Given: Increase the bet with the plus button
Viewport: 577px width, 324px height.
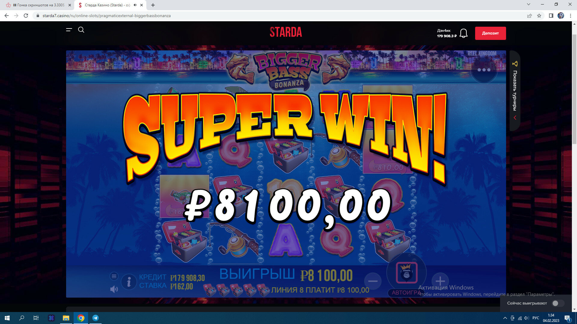Looking at the screenshot, I should 440,281.
